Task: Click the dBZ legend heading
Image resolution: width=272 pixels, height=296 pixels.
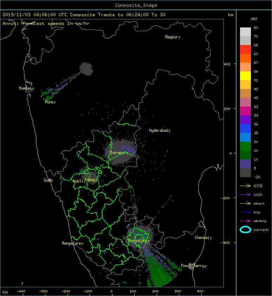Action: coord(254,19)
